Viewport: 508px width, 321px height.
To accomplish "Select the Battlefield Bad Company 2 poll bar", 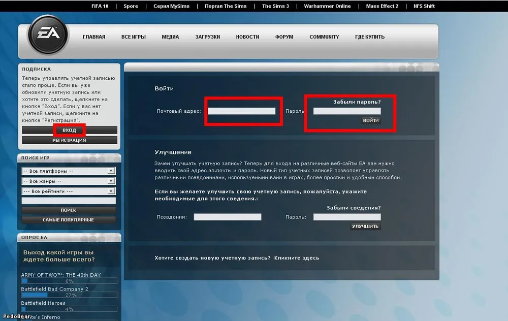I will coord(69,295).
